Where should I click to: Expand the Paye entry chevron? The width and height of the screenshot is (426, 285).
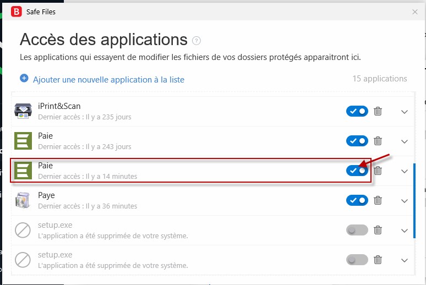click(405, 201)
